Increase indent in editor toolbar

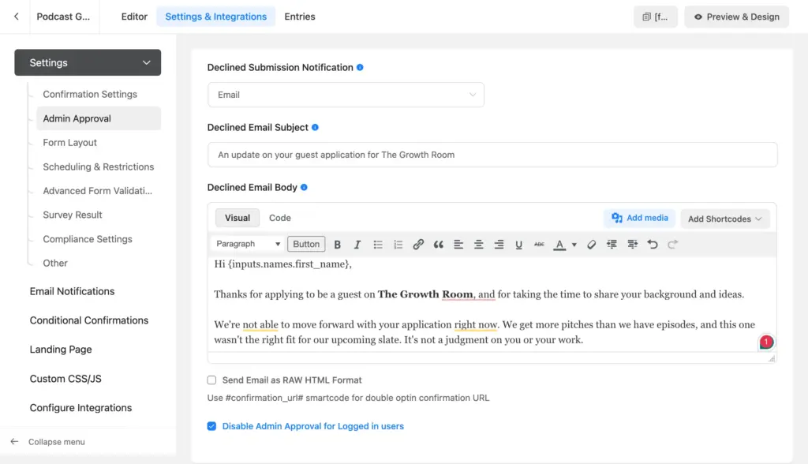tap(632, 245)
